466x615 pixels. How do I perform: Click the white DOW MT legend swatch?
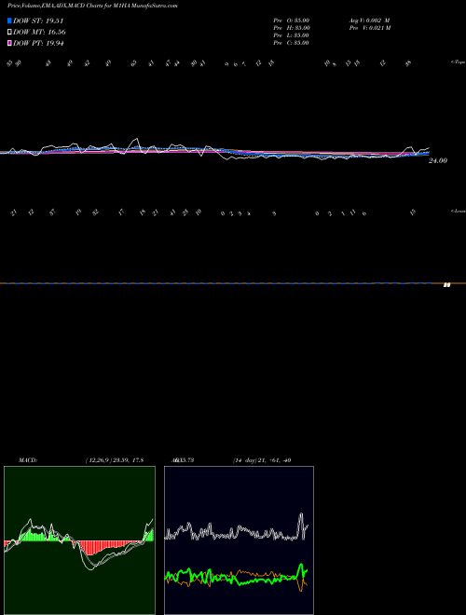(x=9, y=33)
